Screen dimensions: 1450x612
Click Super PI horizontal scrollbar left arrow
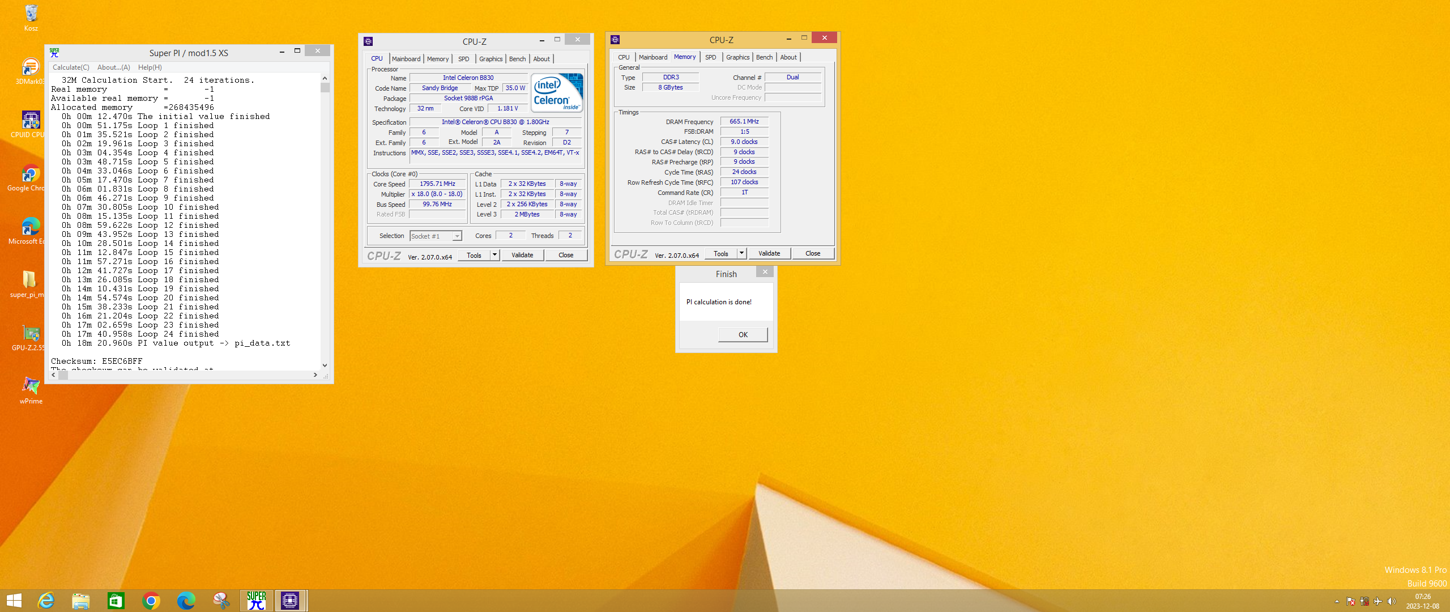point(54,375)
